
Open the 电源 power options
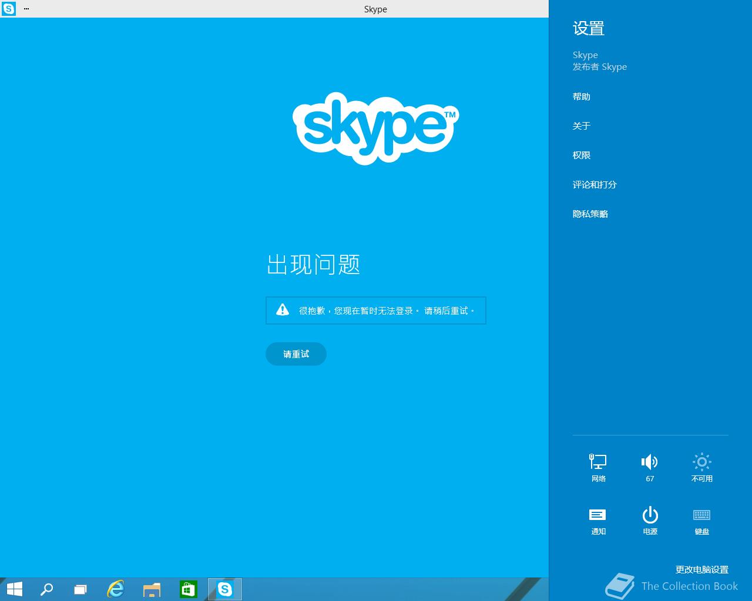pyautogui.click(x=650, y=521)
